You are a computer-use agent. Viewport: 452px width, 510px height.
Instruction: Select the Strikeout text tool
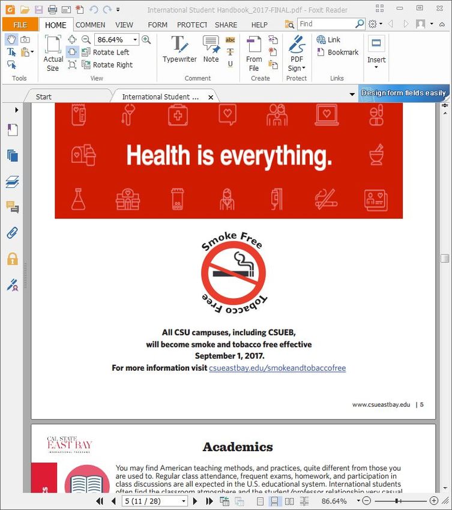click(230, 52)
